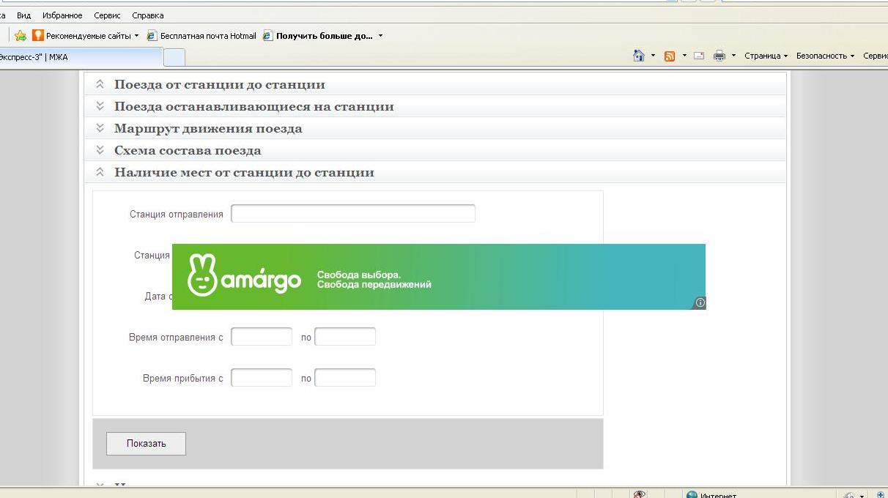Click the amárgo rabbit logo
Image resolution: width=888 pixels, height=498 pixels.
(x=202, y=275)
